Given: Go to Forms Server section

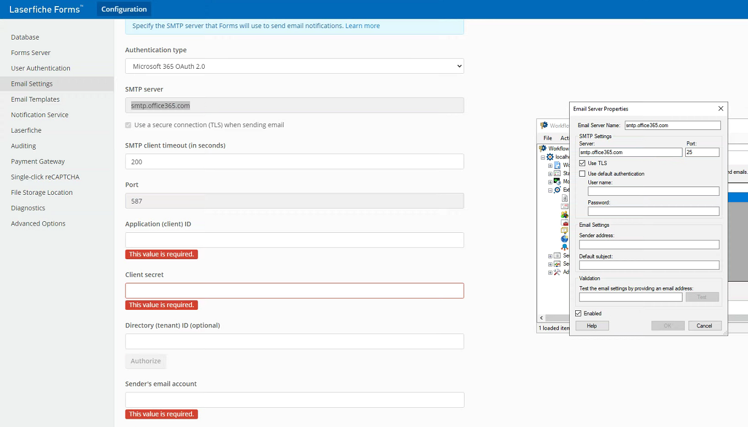Looking at the screenshot, I should click(31, 53).
